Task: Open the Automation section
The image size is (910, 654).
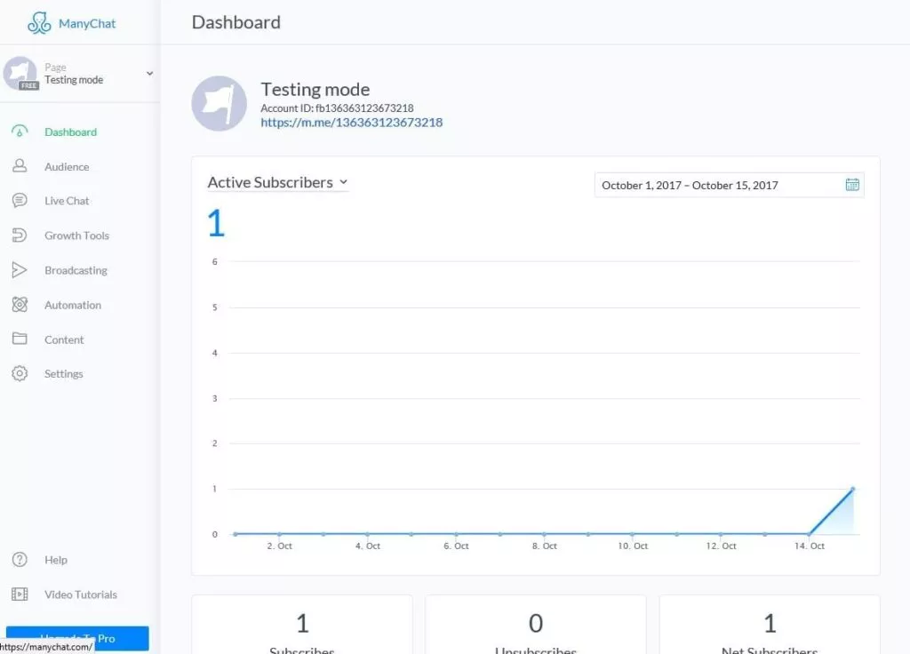Action: click(x=73, y=306)
